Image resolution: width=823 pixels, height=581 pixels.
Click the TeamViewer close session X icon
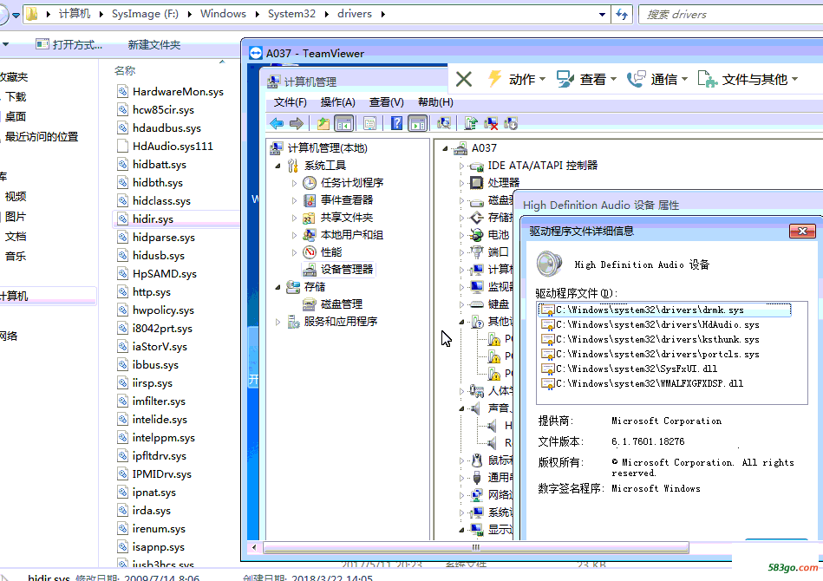pos(463,79)
